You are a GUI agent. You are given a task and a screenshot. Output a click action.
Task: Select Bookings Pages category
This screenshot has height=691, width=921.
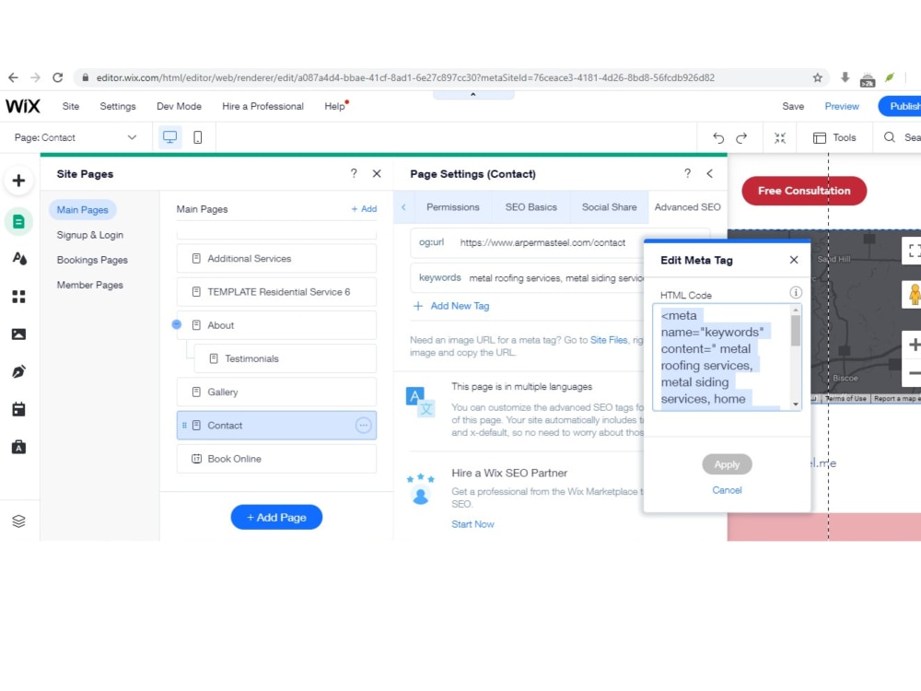92,260
